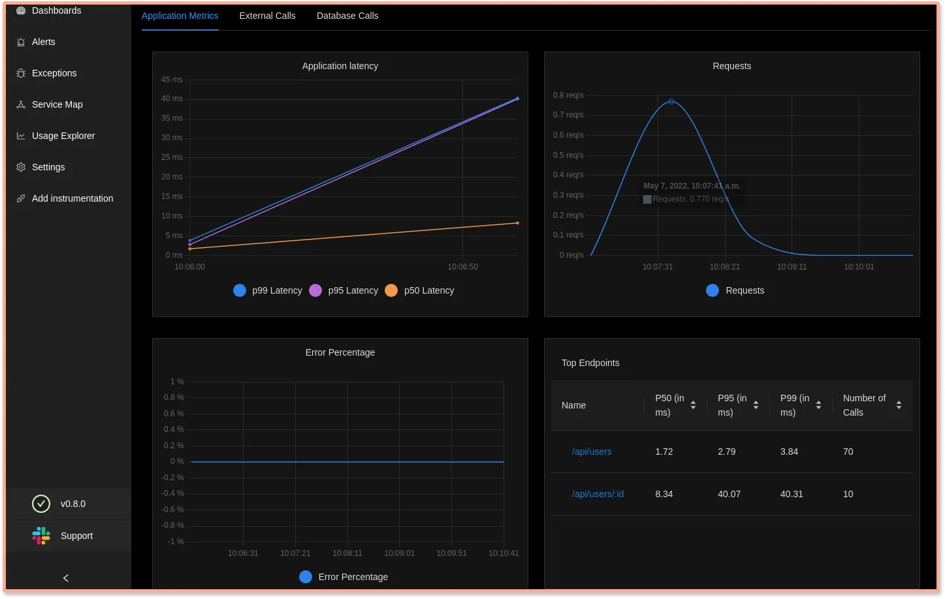945x599 pixels.
Task: Sort table by P50 column arrows
Action: (694, 405)
